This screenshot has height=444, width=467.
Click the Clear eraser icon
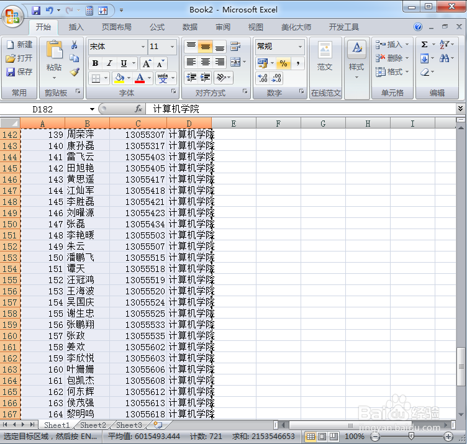pyautogui.click(x=425, y=72)
